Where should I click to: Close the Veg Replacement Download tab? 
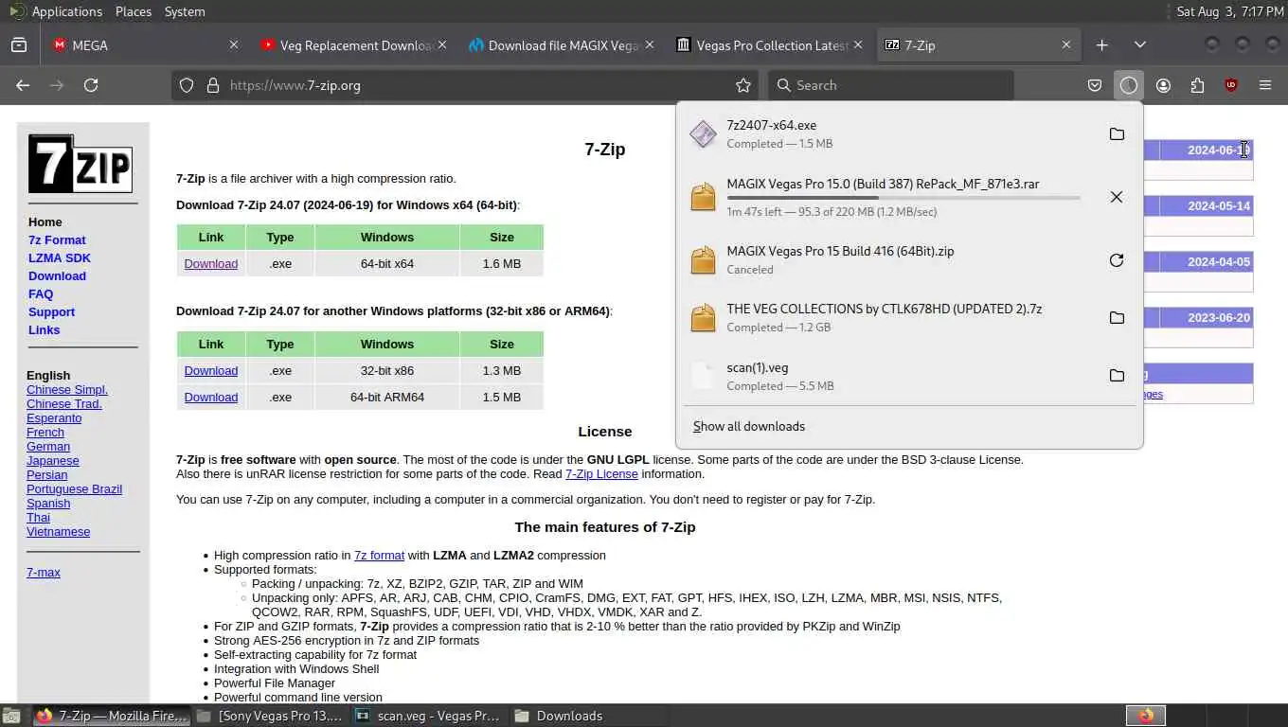coord(443,44)
